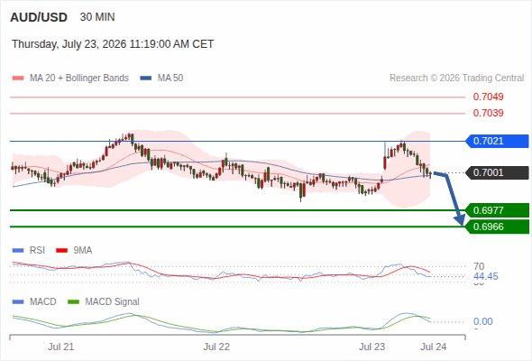Click the 9MA red legend swatch
532x361 pixels.
point(61,251)
